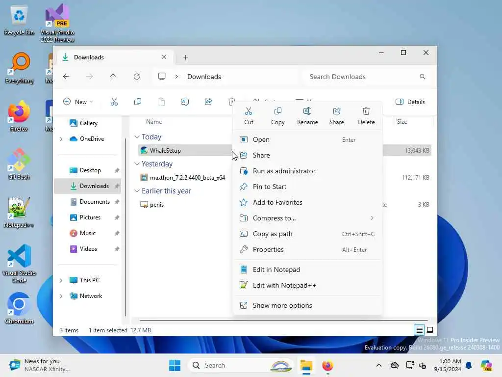
Task: Open the New dropdown menu
Action: pos(78,102)
